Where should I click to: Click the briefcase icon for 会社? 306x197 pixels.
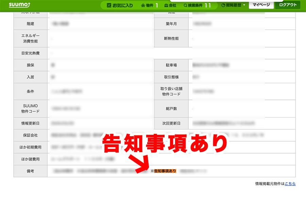coord(166,5)
